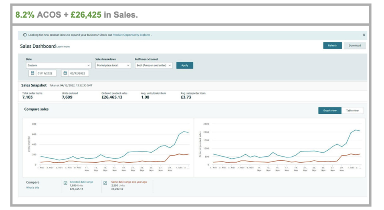
Task: Dismiss the product ideas banner
Action: click(x=364, y=35)
